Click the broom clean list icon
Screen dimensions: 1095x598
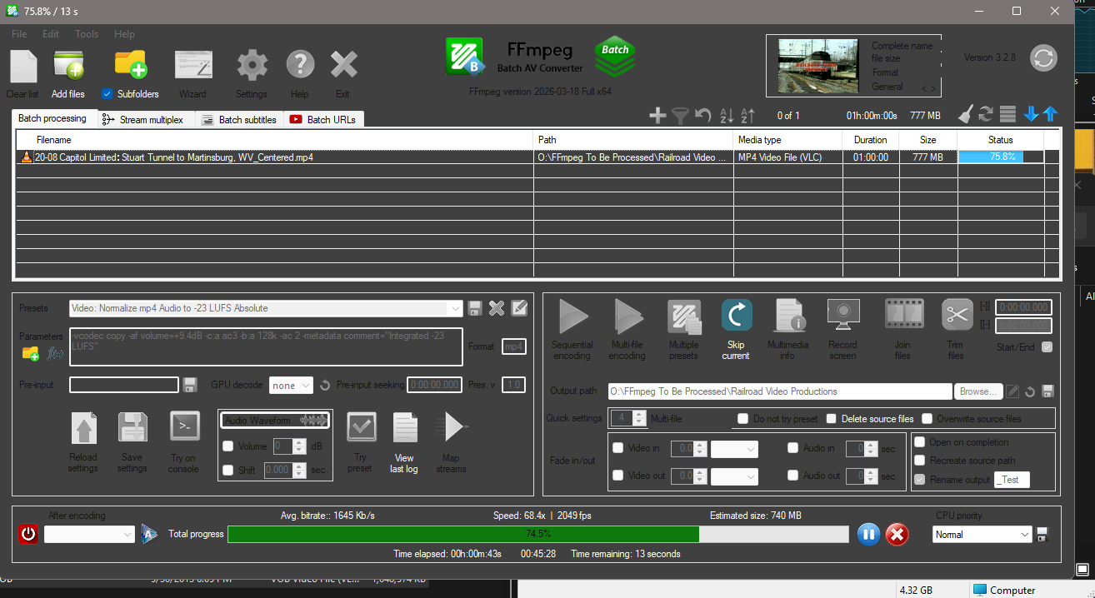click(x=965, y=115)
